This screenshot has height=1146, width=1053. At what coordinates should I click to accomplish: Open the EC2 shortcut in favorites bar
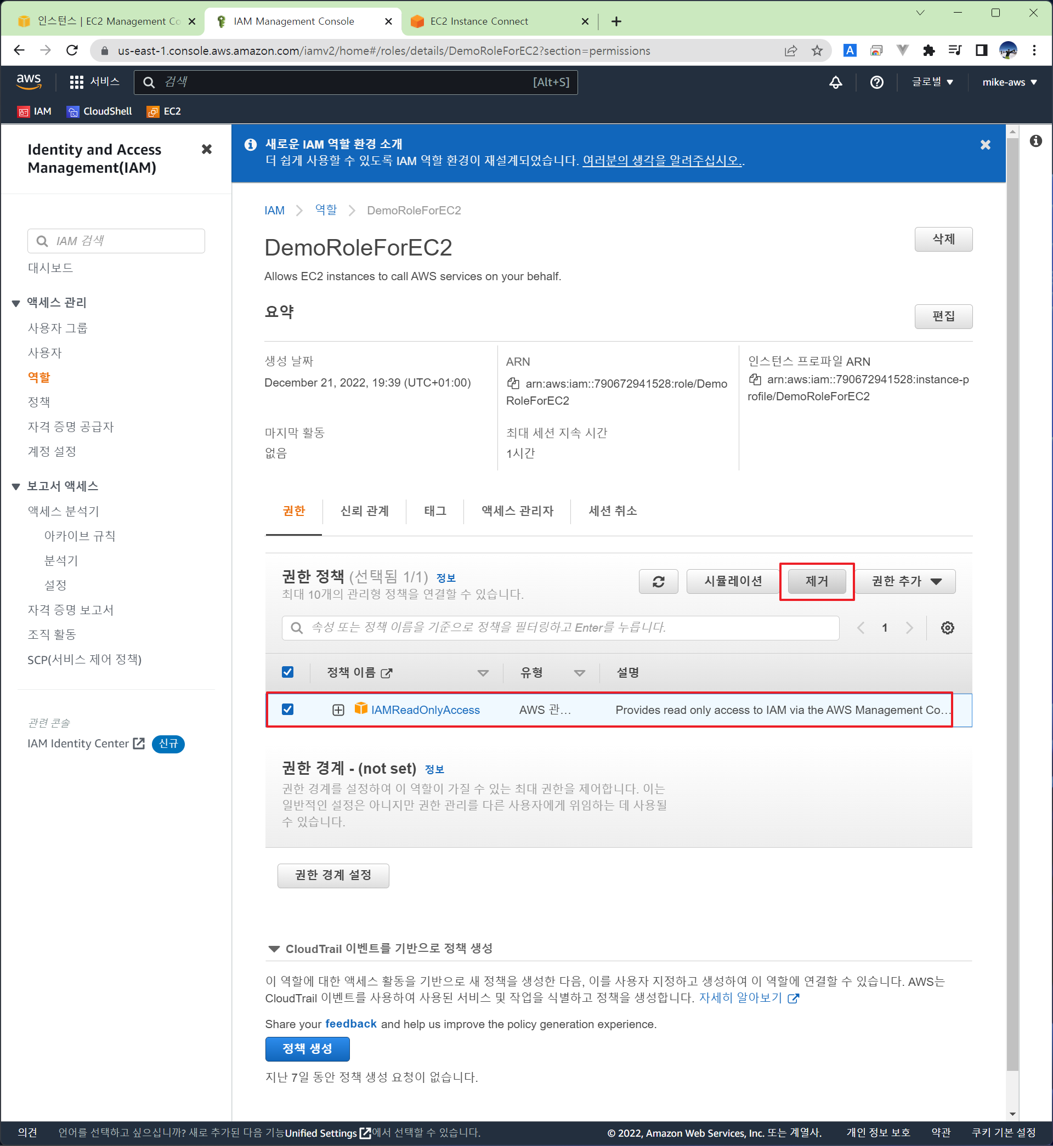click(x=164, y=112)
